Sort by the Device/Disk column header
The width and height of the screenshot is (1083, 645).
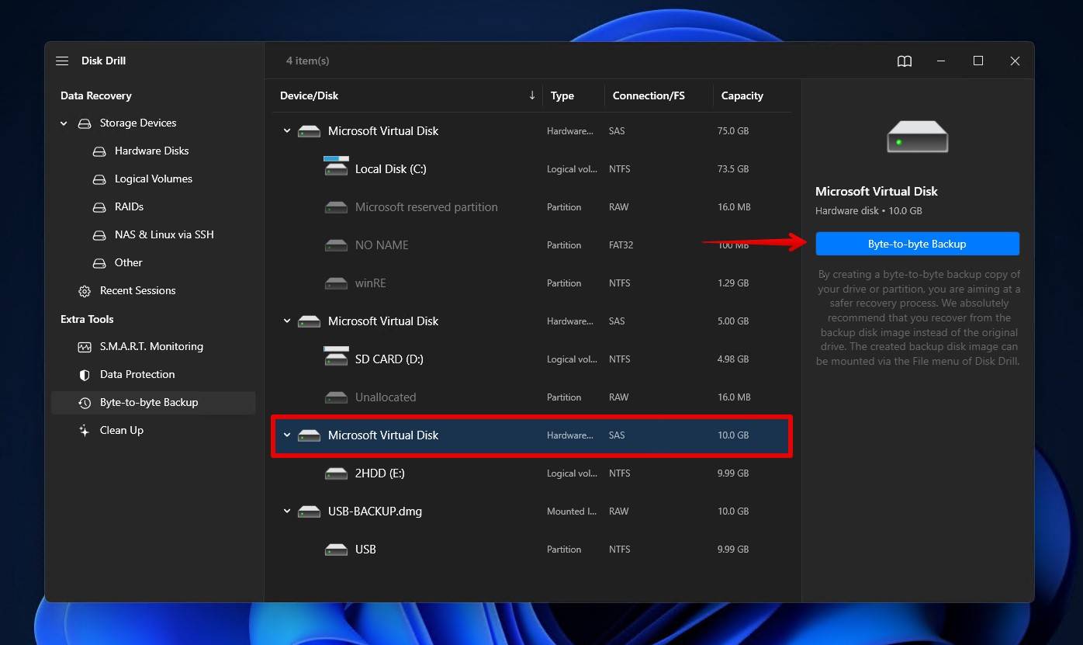[x=309, y=95]
